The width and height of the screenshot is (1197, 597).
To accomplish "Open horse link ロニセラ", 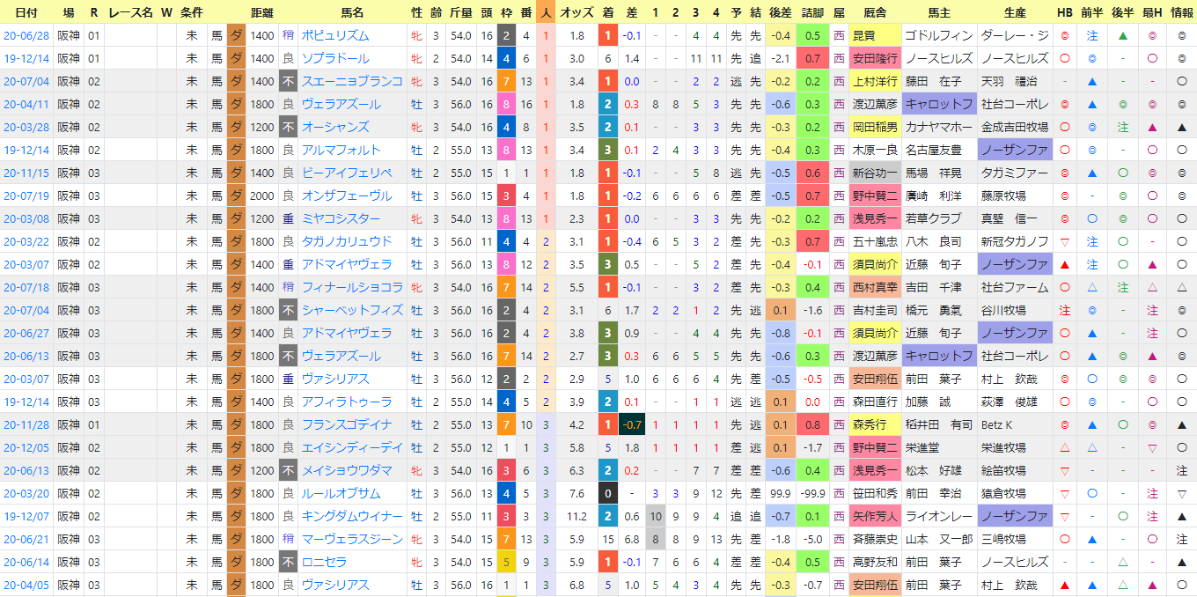I will tap(324, 562).
